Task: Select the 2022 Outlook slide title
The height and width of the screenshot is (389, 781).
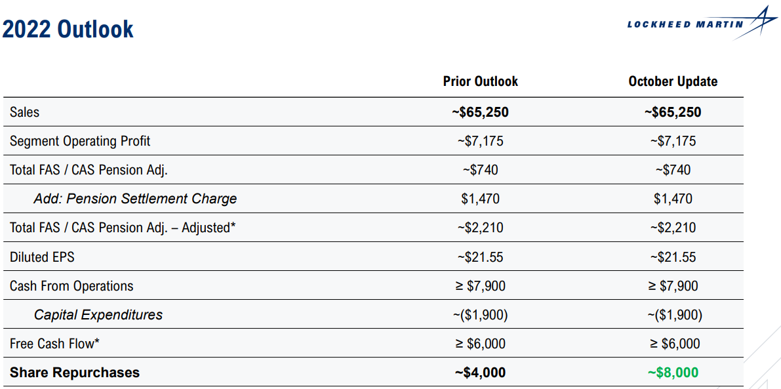Action: point(68,30)
